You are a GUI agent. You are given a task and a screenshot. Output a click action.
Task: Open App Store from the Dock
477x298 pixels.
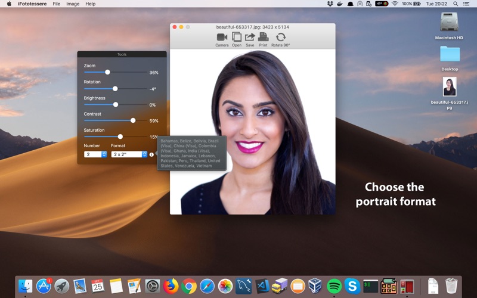click(44, 286)
